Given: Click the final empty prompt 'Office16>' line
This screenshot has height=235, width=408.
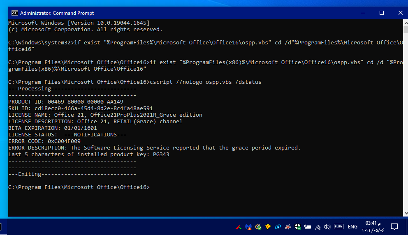Looking at the screenshot, I should 79,187.
